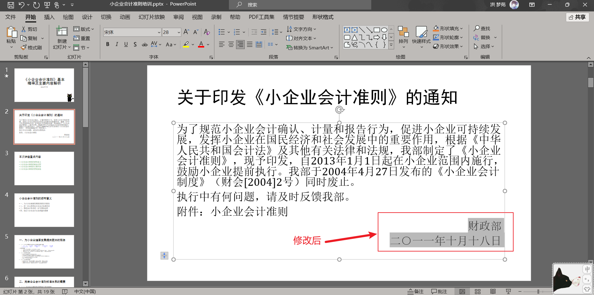Click the Cut (剪切) scissors icon
The height and width of the screenshot is (295, 594).
click(24, 29)
